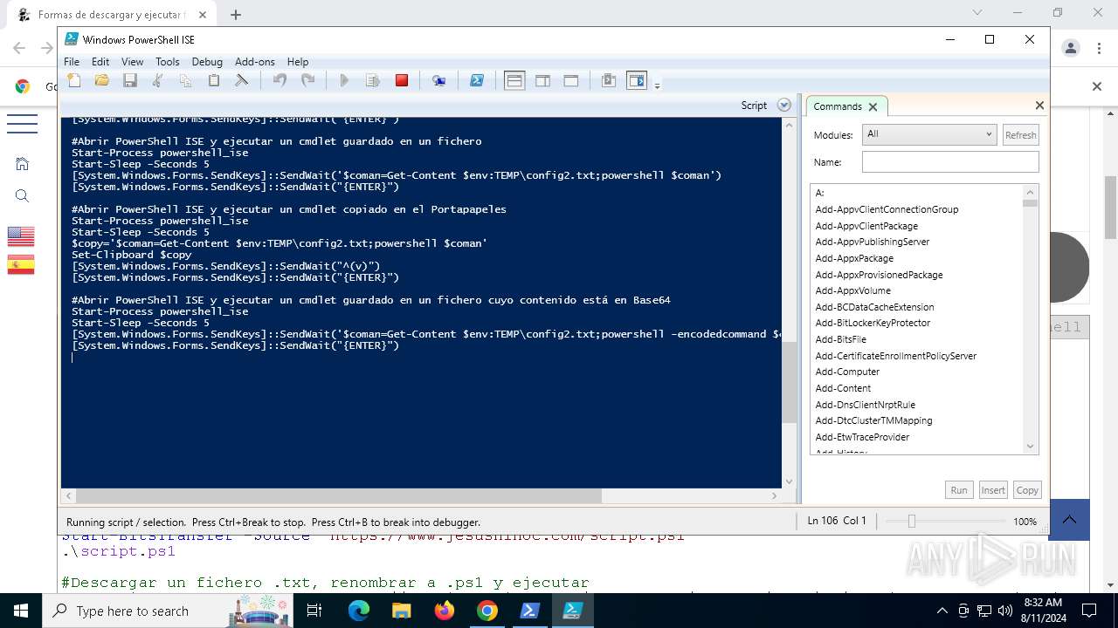Open the Tools menu
The image size is (1118, 628).
point(167,61)
